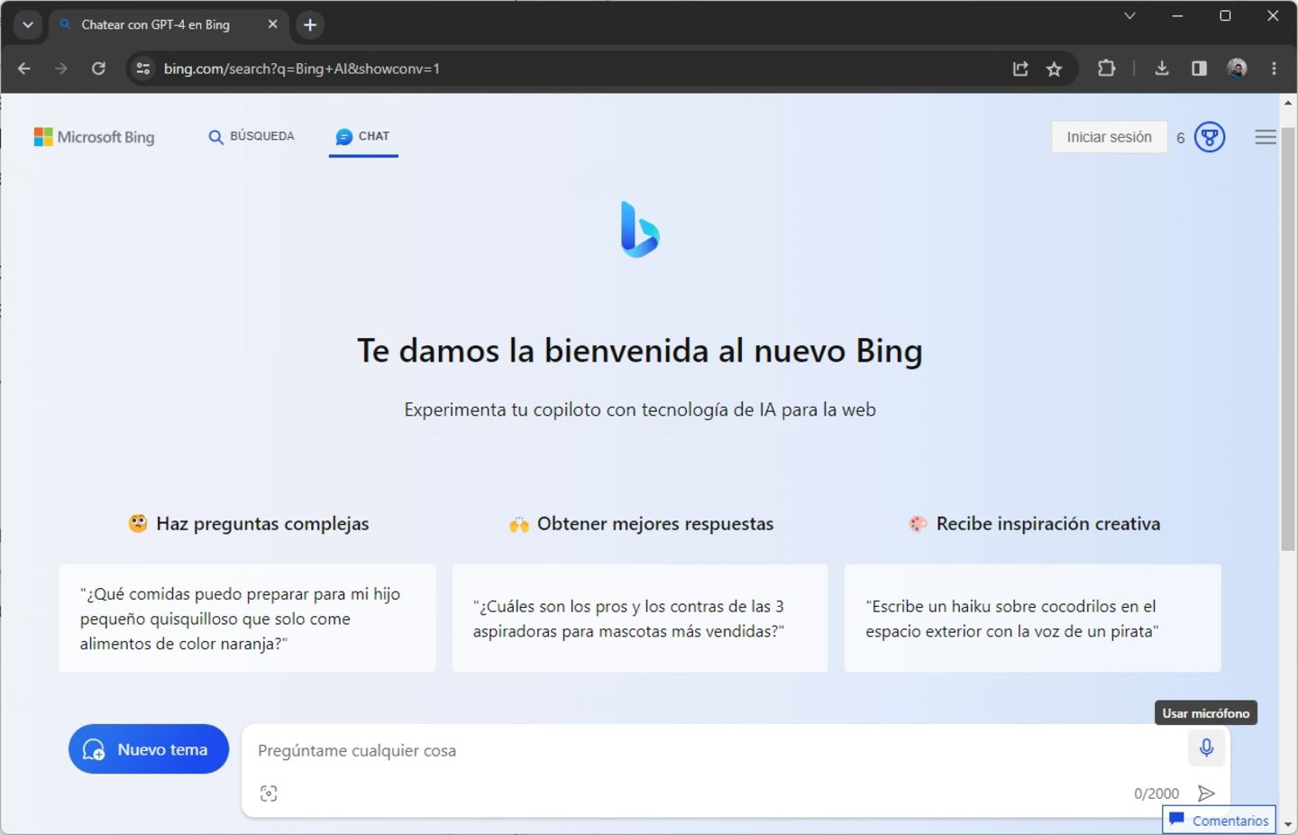Click the Iniciar sesión button

pos(1109,137)
